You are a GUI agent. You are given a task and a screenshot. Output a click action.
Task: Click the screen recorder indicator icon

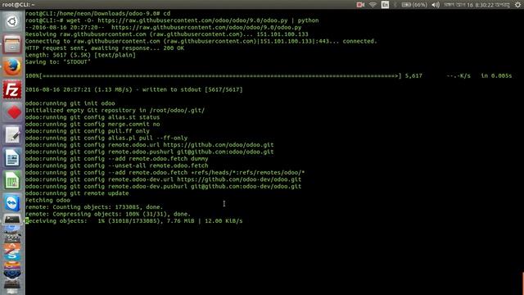tap(360, 5)
